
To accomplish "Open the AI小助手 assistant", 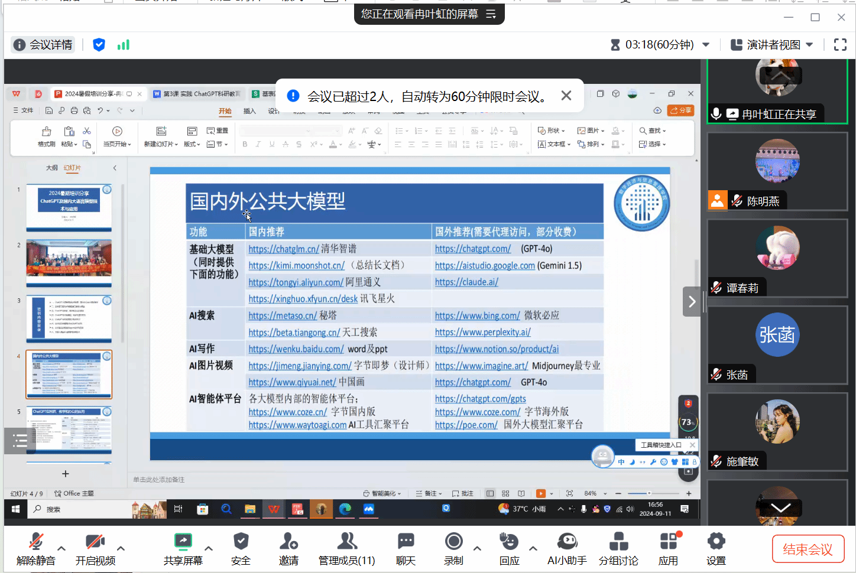I will 567,542.
